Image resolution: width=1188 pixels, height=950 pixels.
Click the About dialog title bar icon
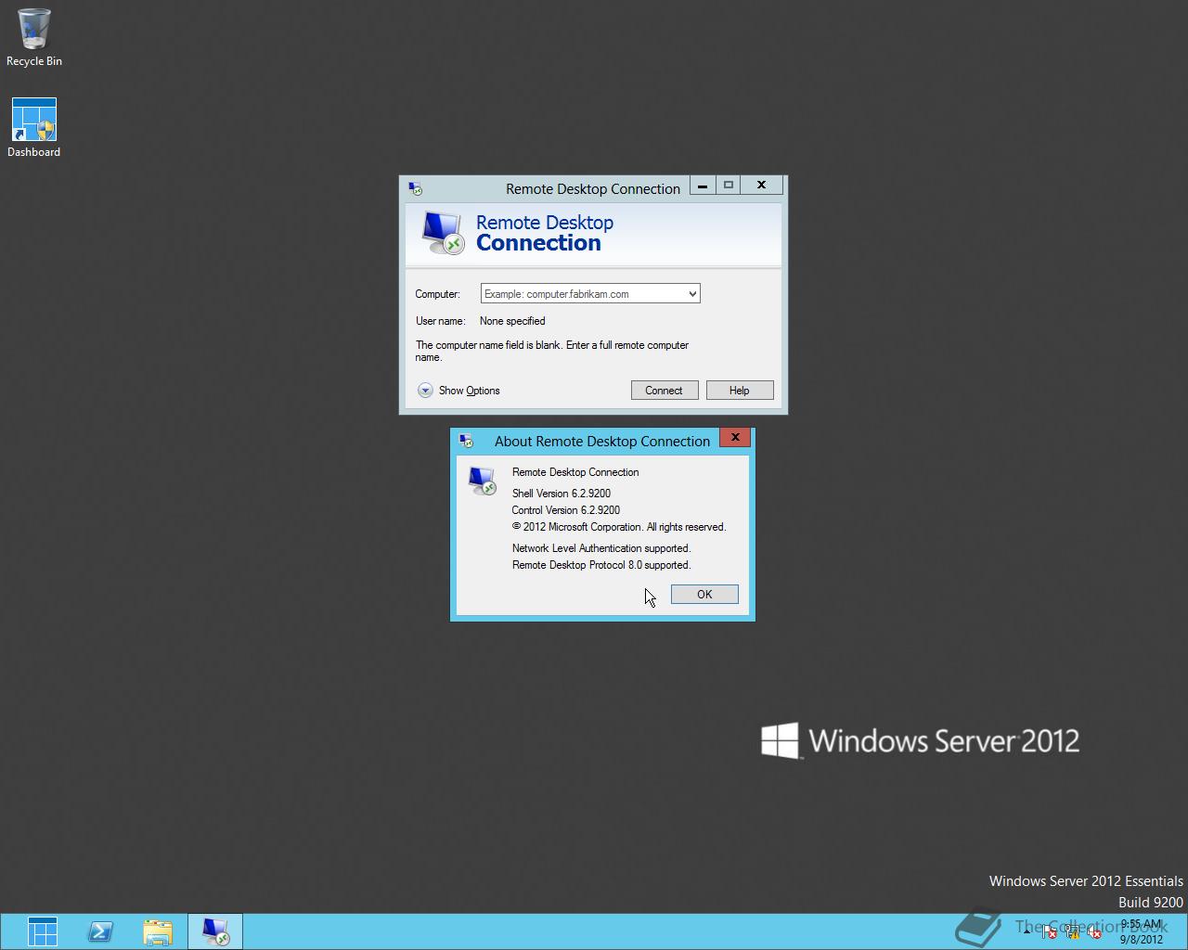[466, 441]
